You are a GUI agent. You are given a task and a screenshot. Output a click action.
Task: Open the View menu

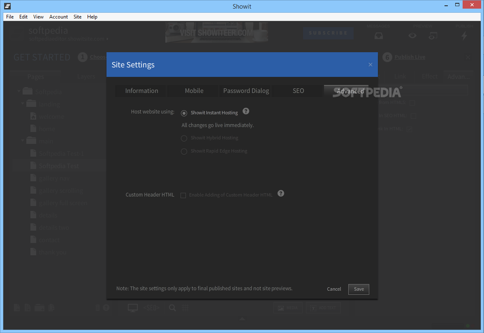(x=38, y=17)
